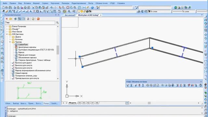
Task: Click the Кр-1 preview thumbnail
Action: [32, 91]
